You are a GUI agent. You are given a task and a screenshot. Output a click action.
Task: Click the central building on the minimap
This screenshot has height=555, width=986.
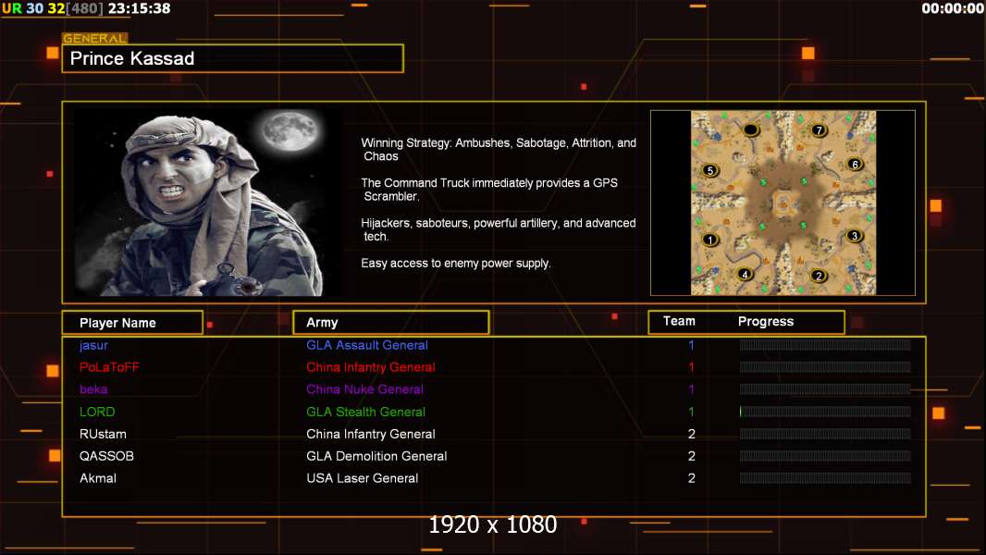coord(783,203)
